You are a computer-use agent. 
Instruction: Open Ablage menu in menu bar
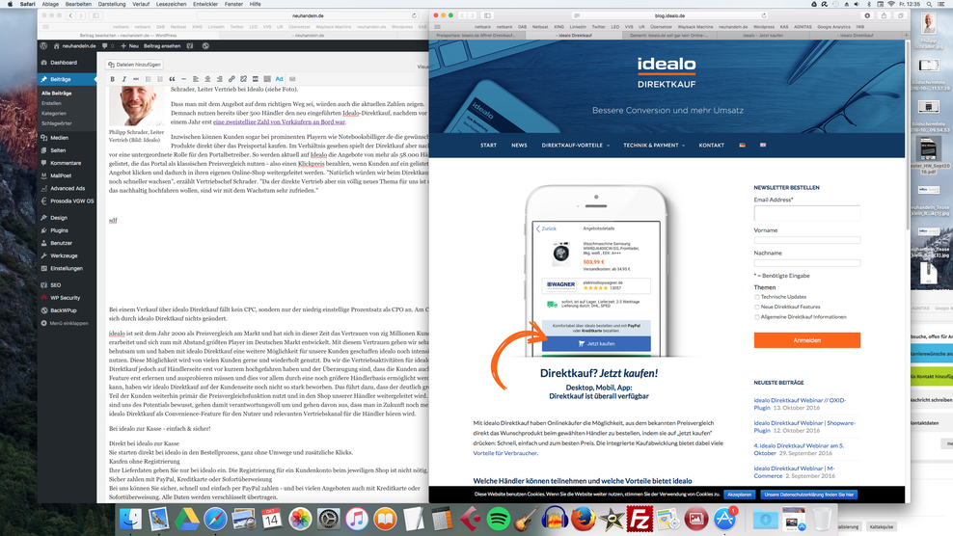point(50,4)
